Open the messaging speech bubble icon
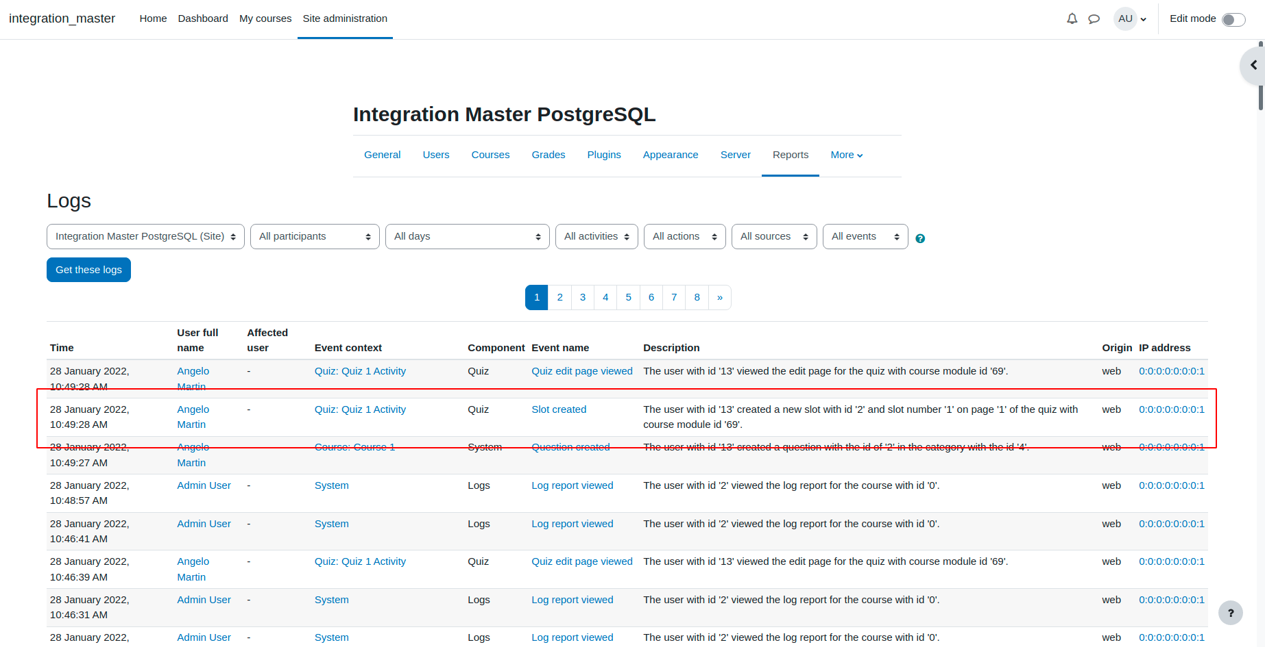 click(x=1094, y=19)
